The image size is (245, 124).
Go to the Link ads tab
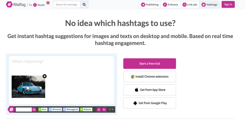[x=190, y=5]
